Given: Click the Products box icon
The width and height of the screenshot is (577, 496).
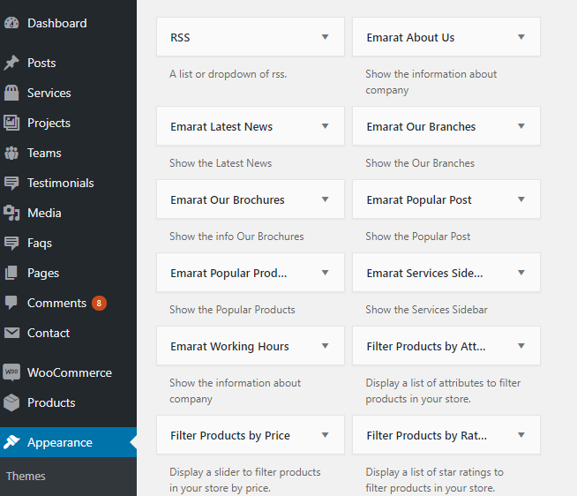Looking at the screenshot, I should [x=11, y=402].
